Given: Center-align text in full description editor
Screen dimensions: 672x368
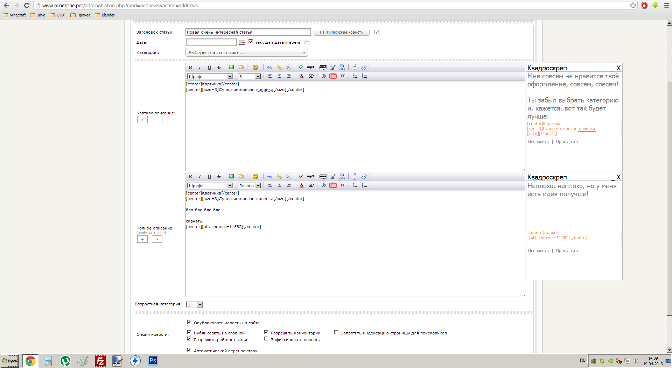Looking at the screenshot, I should 279,185.
